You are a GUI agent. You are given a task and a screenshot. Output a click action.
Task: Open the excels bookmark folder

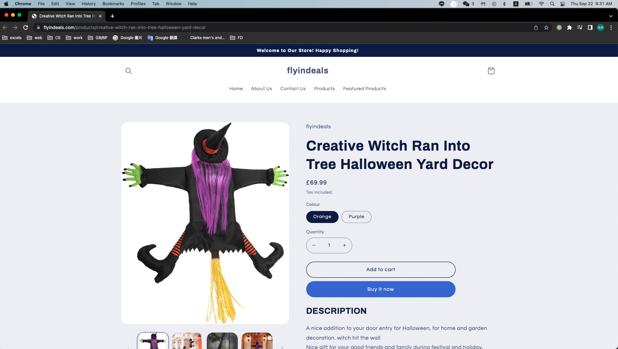pyautogui.click(x=12, y=38)
